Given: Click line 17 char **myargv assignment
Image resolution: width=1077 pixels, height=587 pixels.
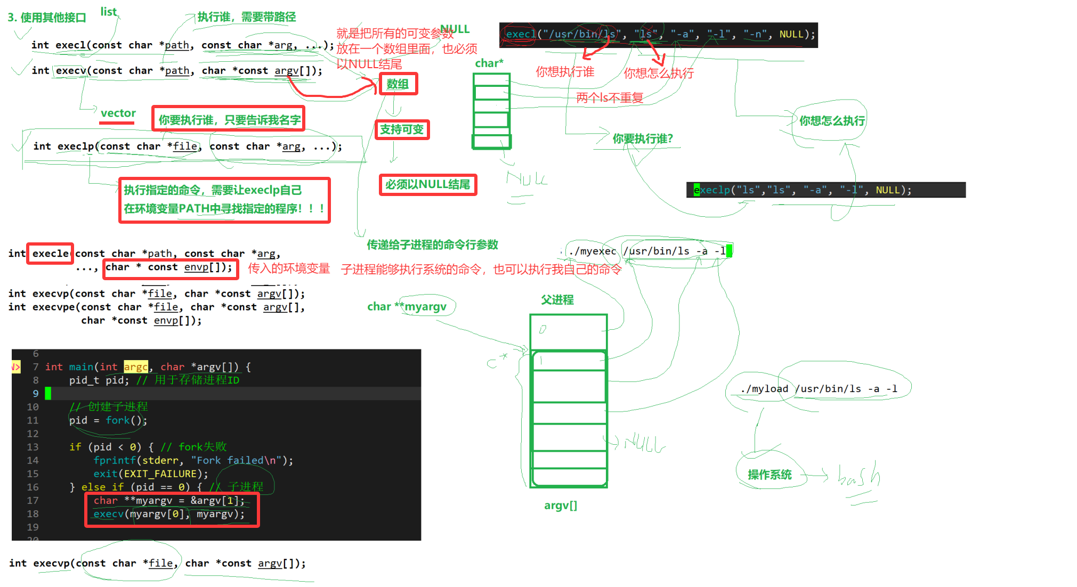Looking at the screenshot, I should click(x=168, y=501).
